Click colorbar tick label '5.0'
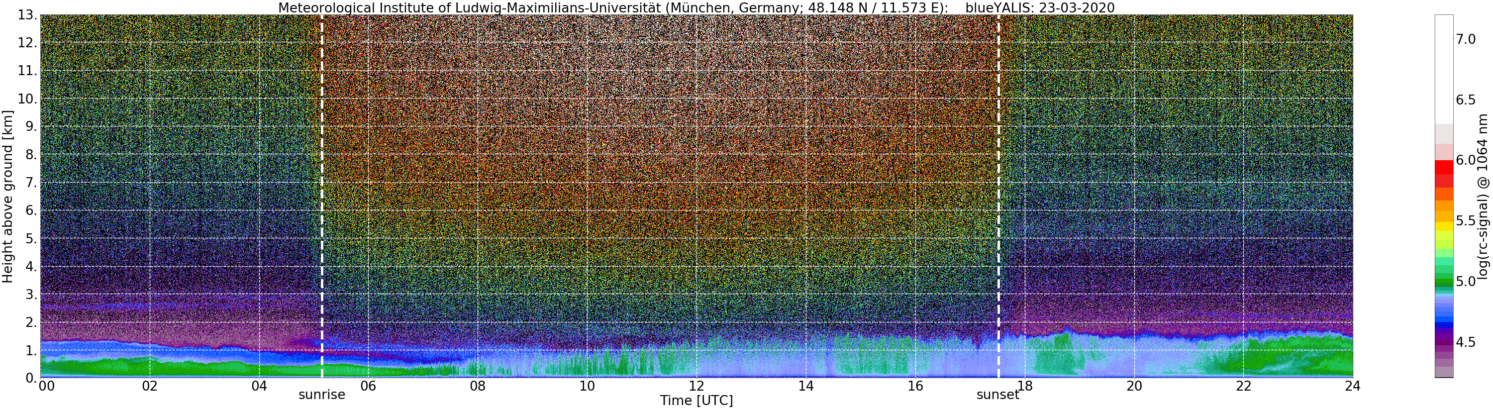 [x=1466, y=281]
